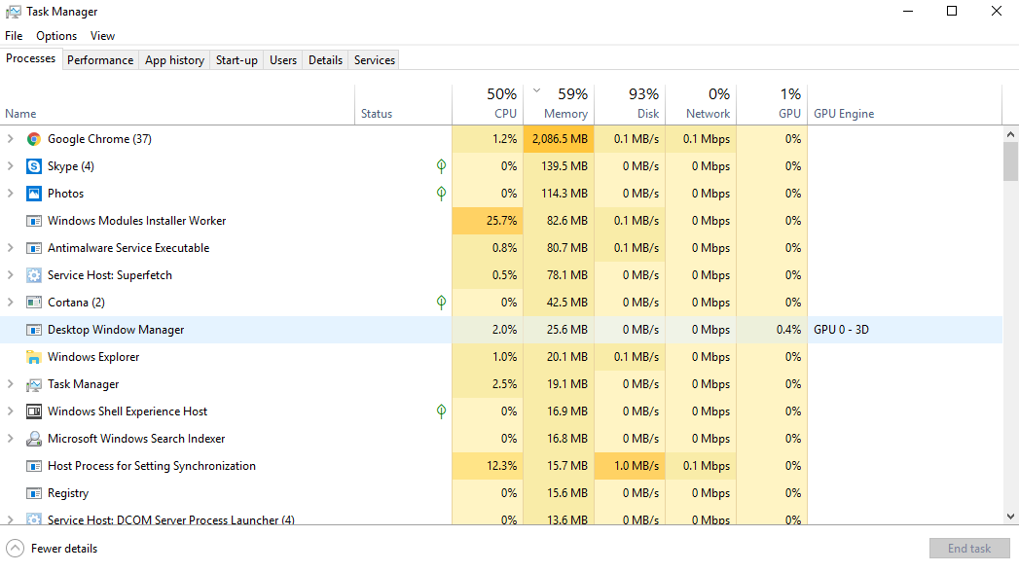This screenshot has width=1019, height=572.
Task: Open the Options menu
Action: pos(56,36)
